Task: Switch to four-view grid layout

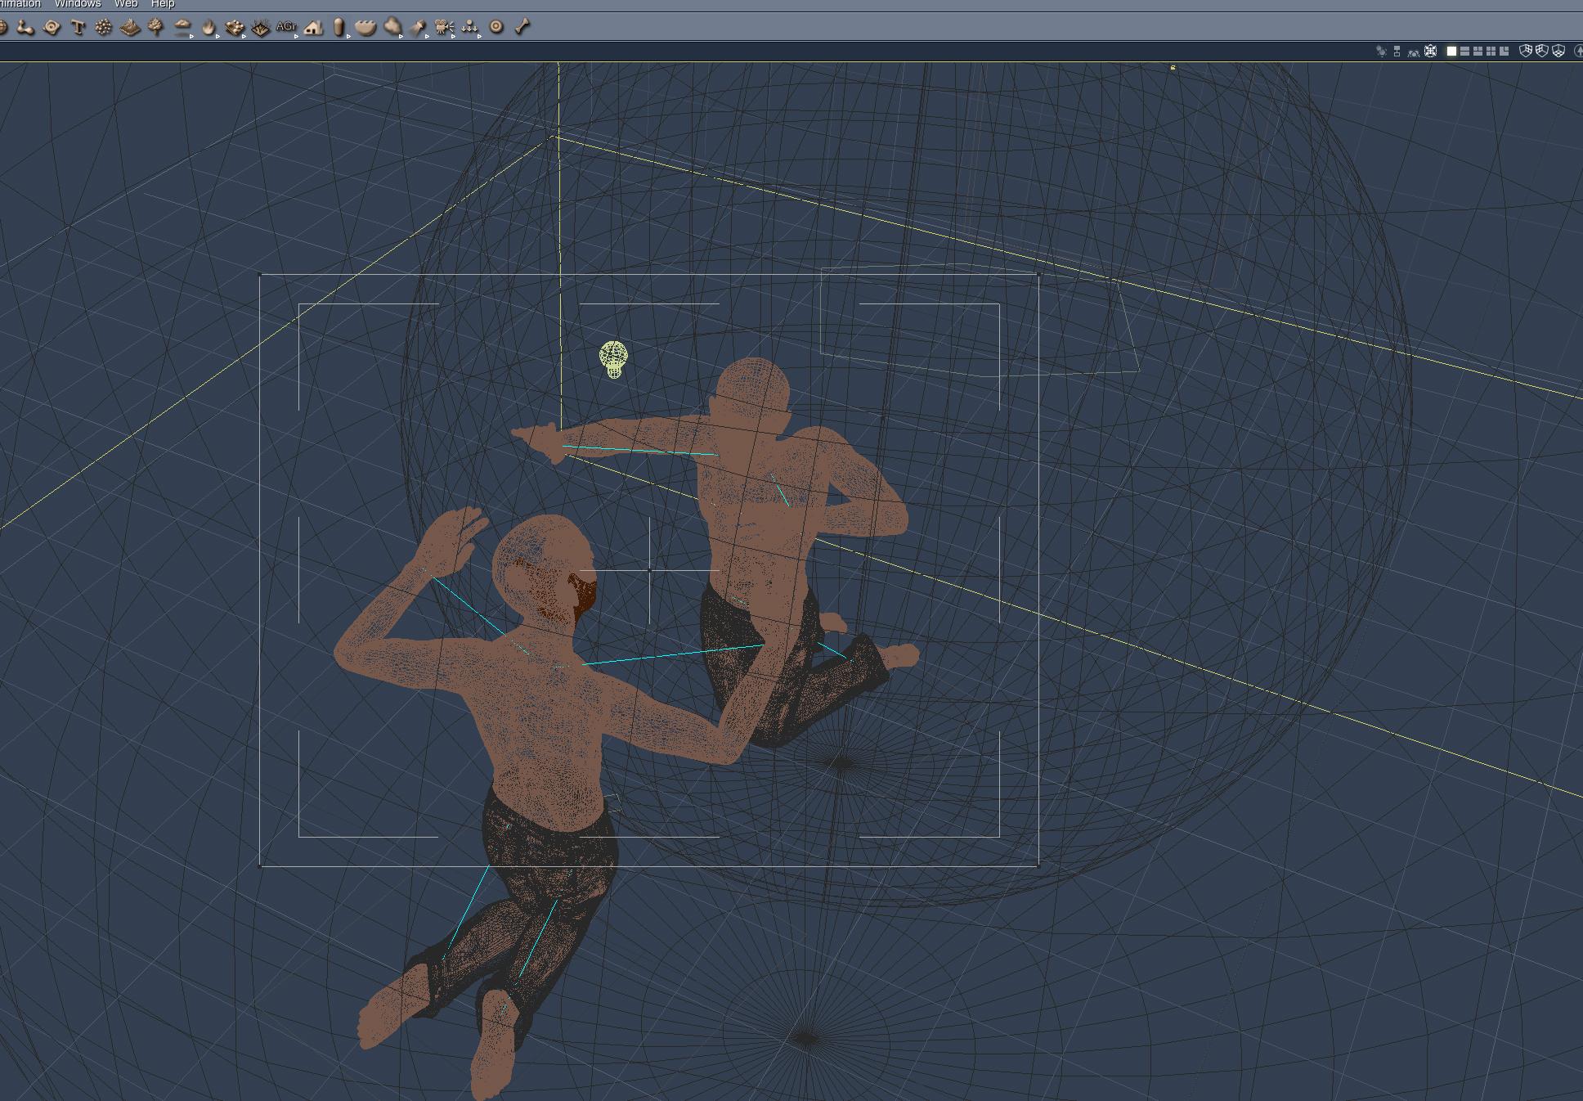Action: [x=1491, y=51]
